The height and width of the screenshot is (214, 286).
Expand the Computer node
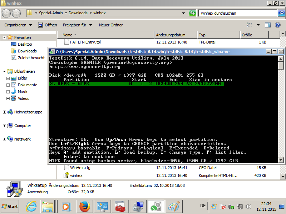click(x=4, y=126)
